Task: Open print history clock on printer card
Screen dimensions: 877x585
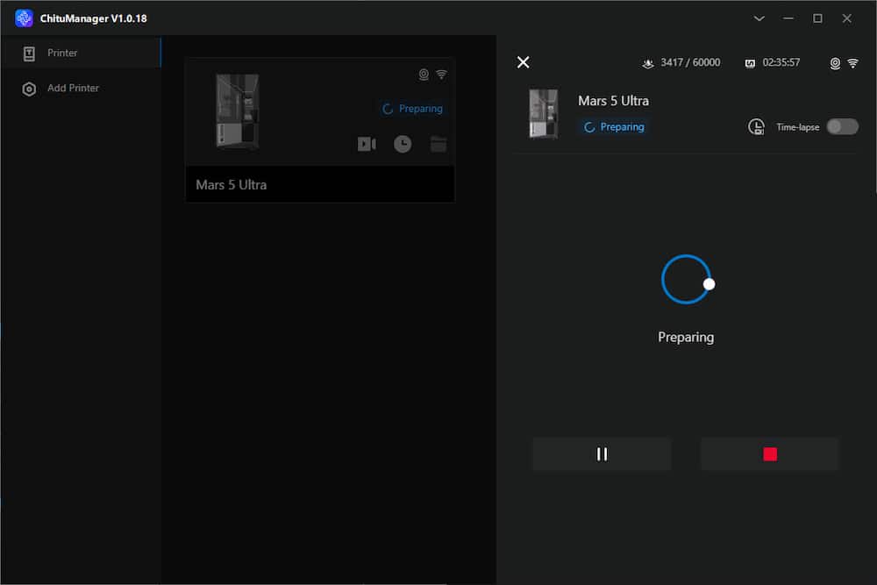Action: (403, 145)
